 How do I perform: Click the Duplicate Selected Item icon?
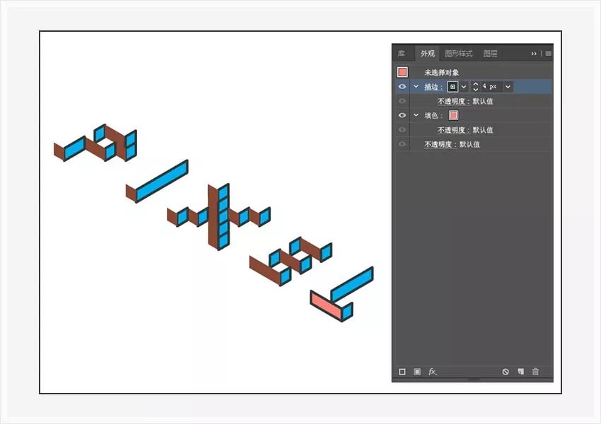coord(520,371)
